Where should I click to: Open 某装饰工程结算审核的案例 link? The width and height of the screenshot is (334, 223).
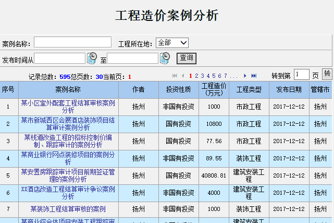[x=68, y=209]
